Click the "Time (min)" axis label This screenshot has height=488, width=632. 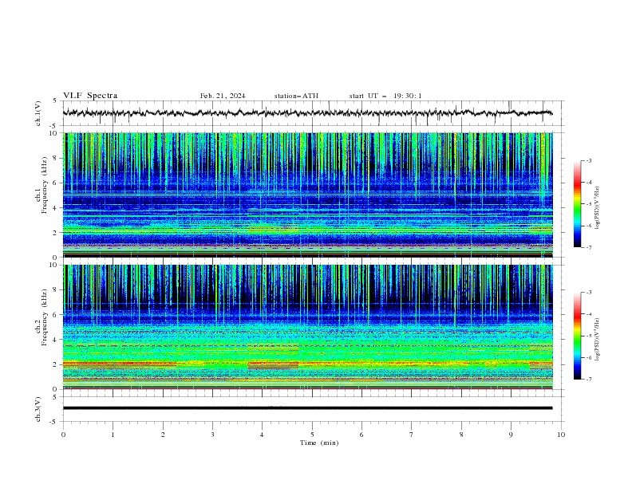click(319, 443)
